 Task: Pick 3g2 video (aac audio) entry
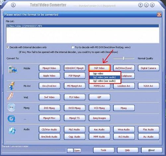[x=105, y=81]
